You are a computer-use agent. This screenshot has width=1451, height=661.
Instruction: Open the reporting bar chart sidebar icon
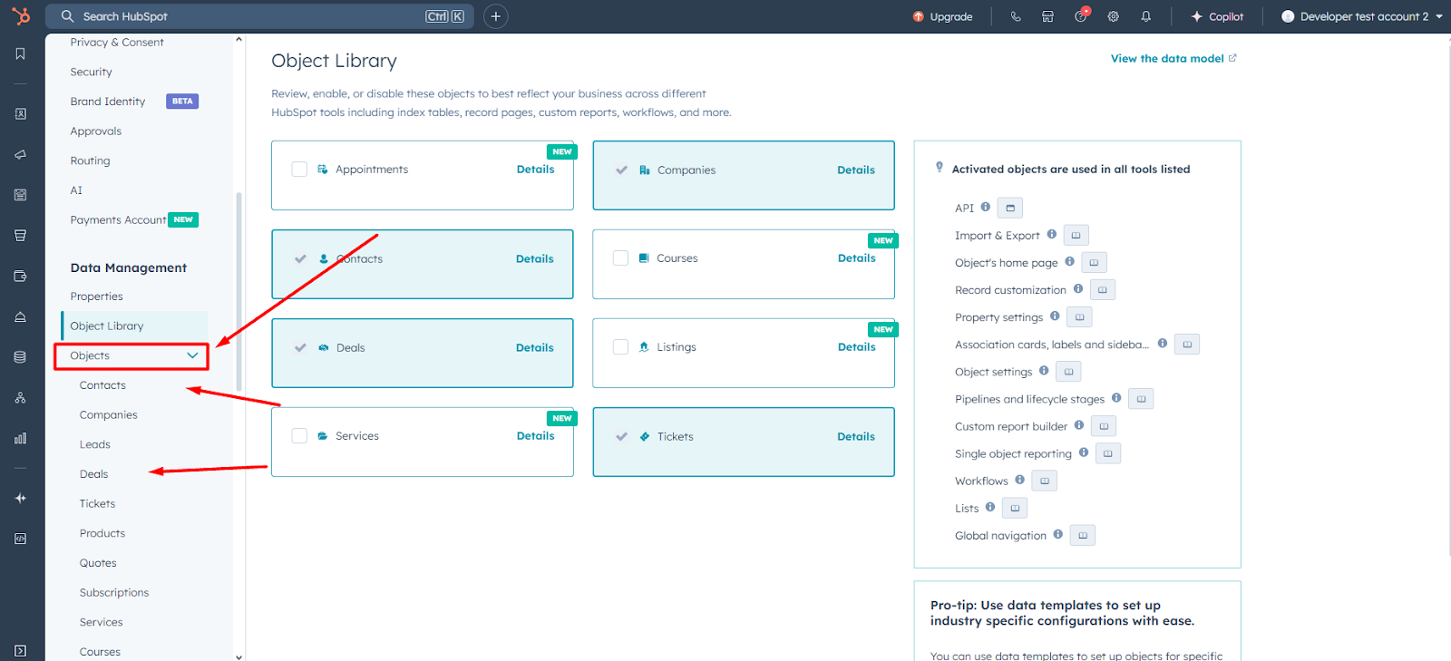click(20, 439)
